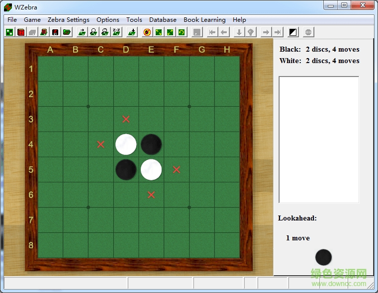Expand the Book Learning menu
This screenshot has height=293, width=378.
204,20
